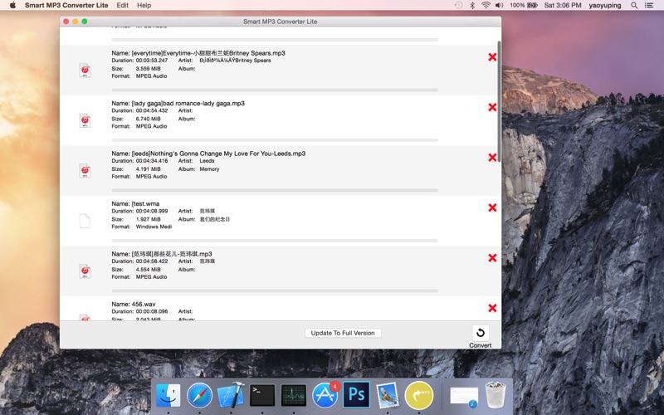Open App Store from the Dock
Screen dimensions: 664x415
point(325,396)
